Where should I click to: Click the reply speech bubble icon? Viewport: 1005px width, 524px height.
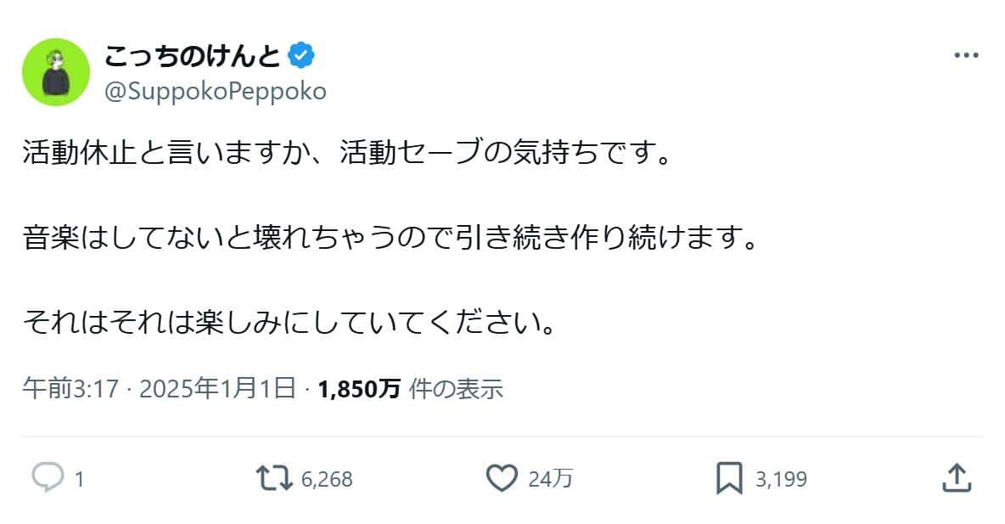pyautogui.click(x=48, y=478)
